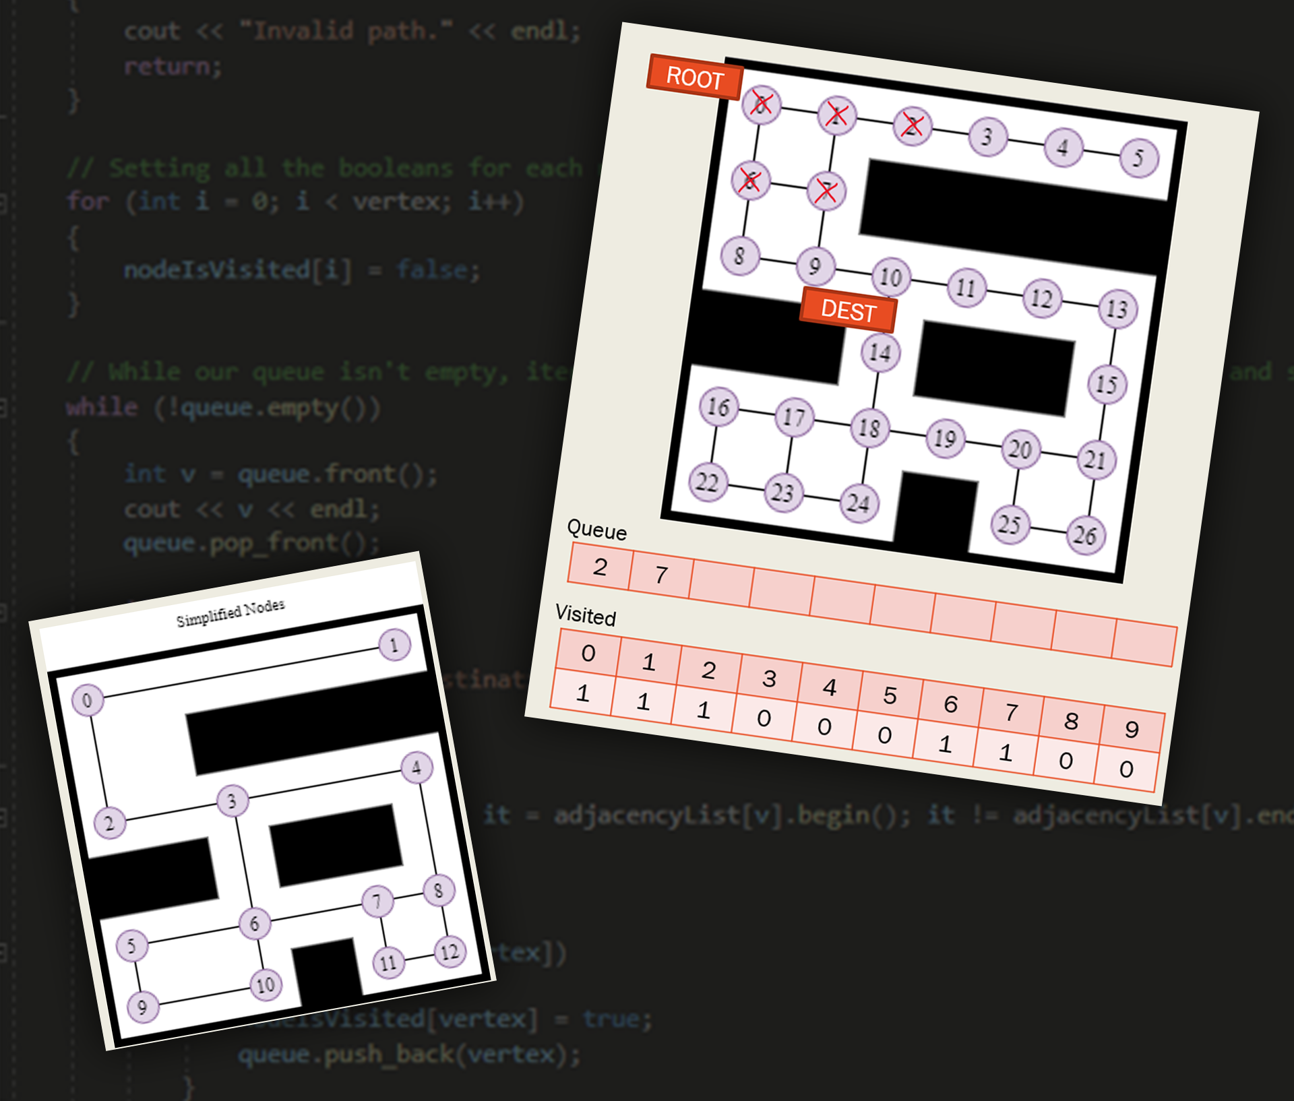Select node 25 in the maze graph
The height and width of the screenshot is (1101, 1294).
1010,525
